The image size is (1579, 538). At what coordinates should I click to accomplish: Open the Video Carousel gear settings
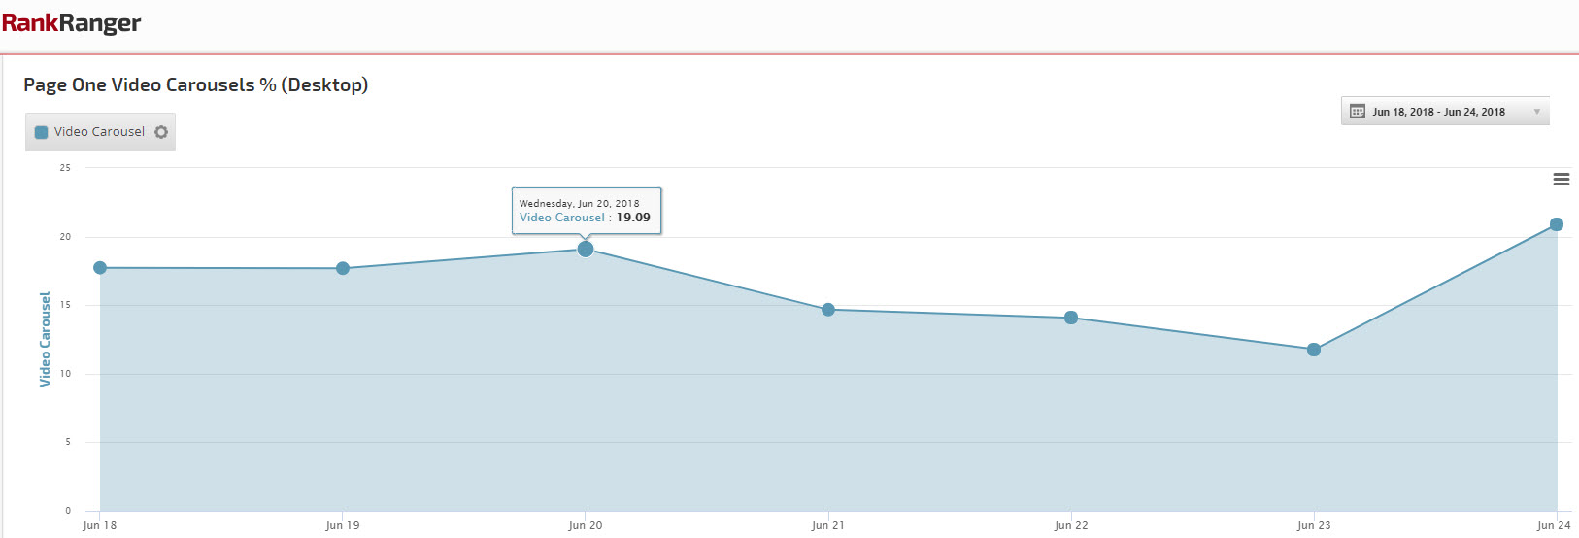tap(161, 132)
